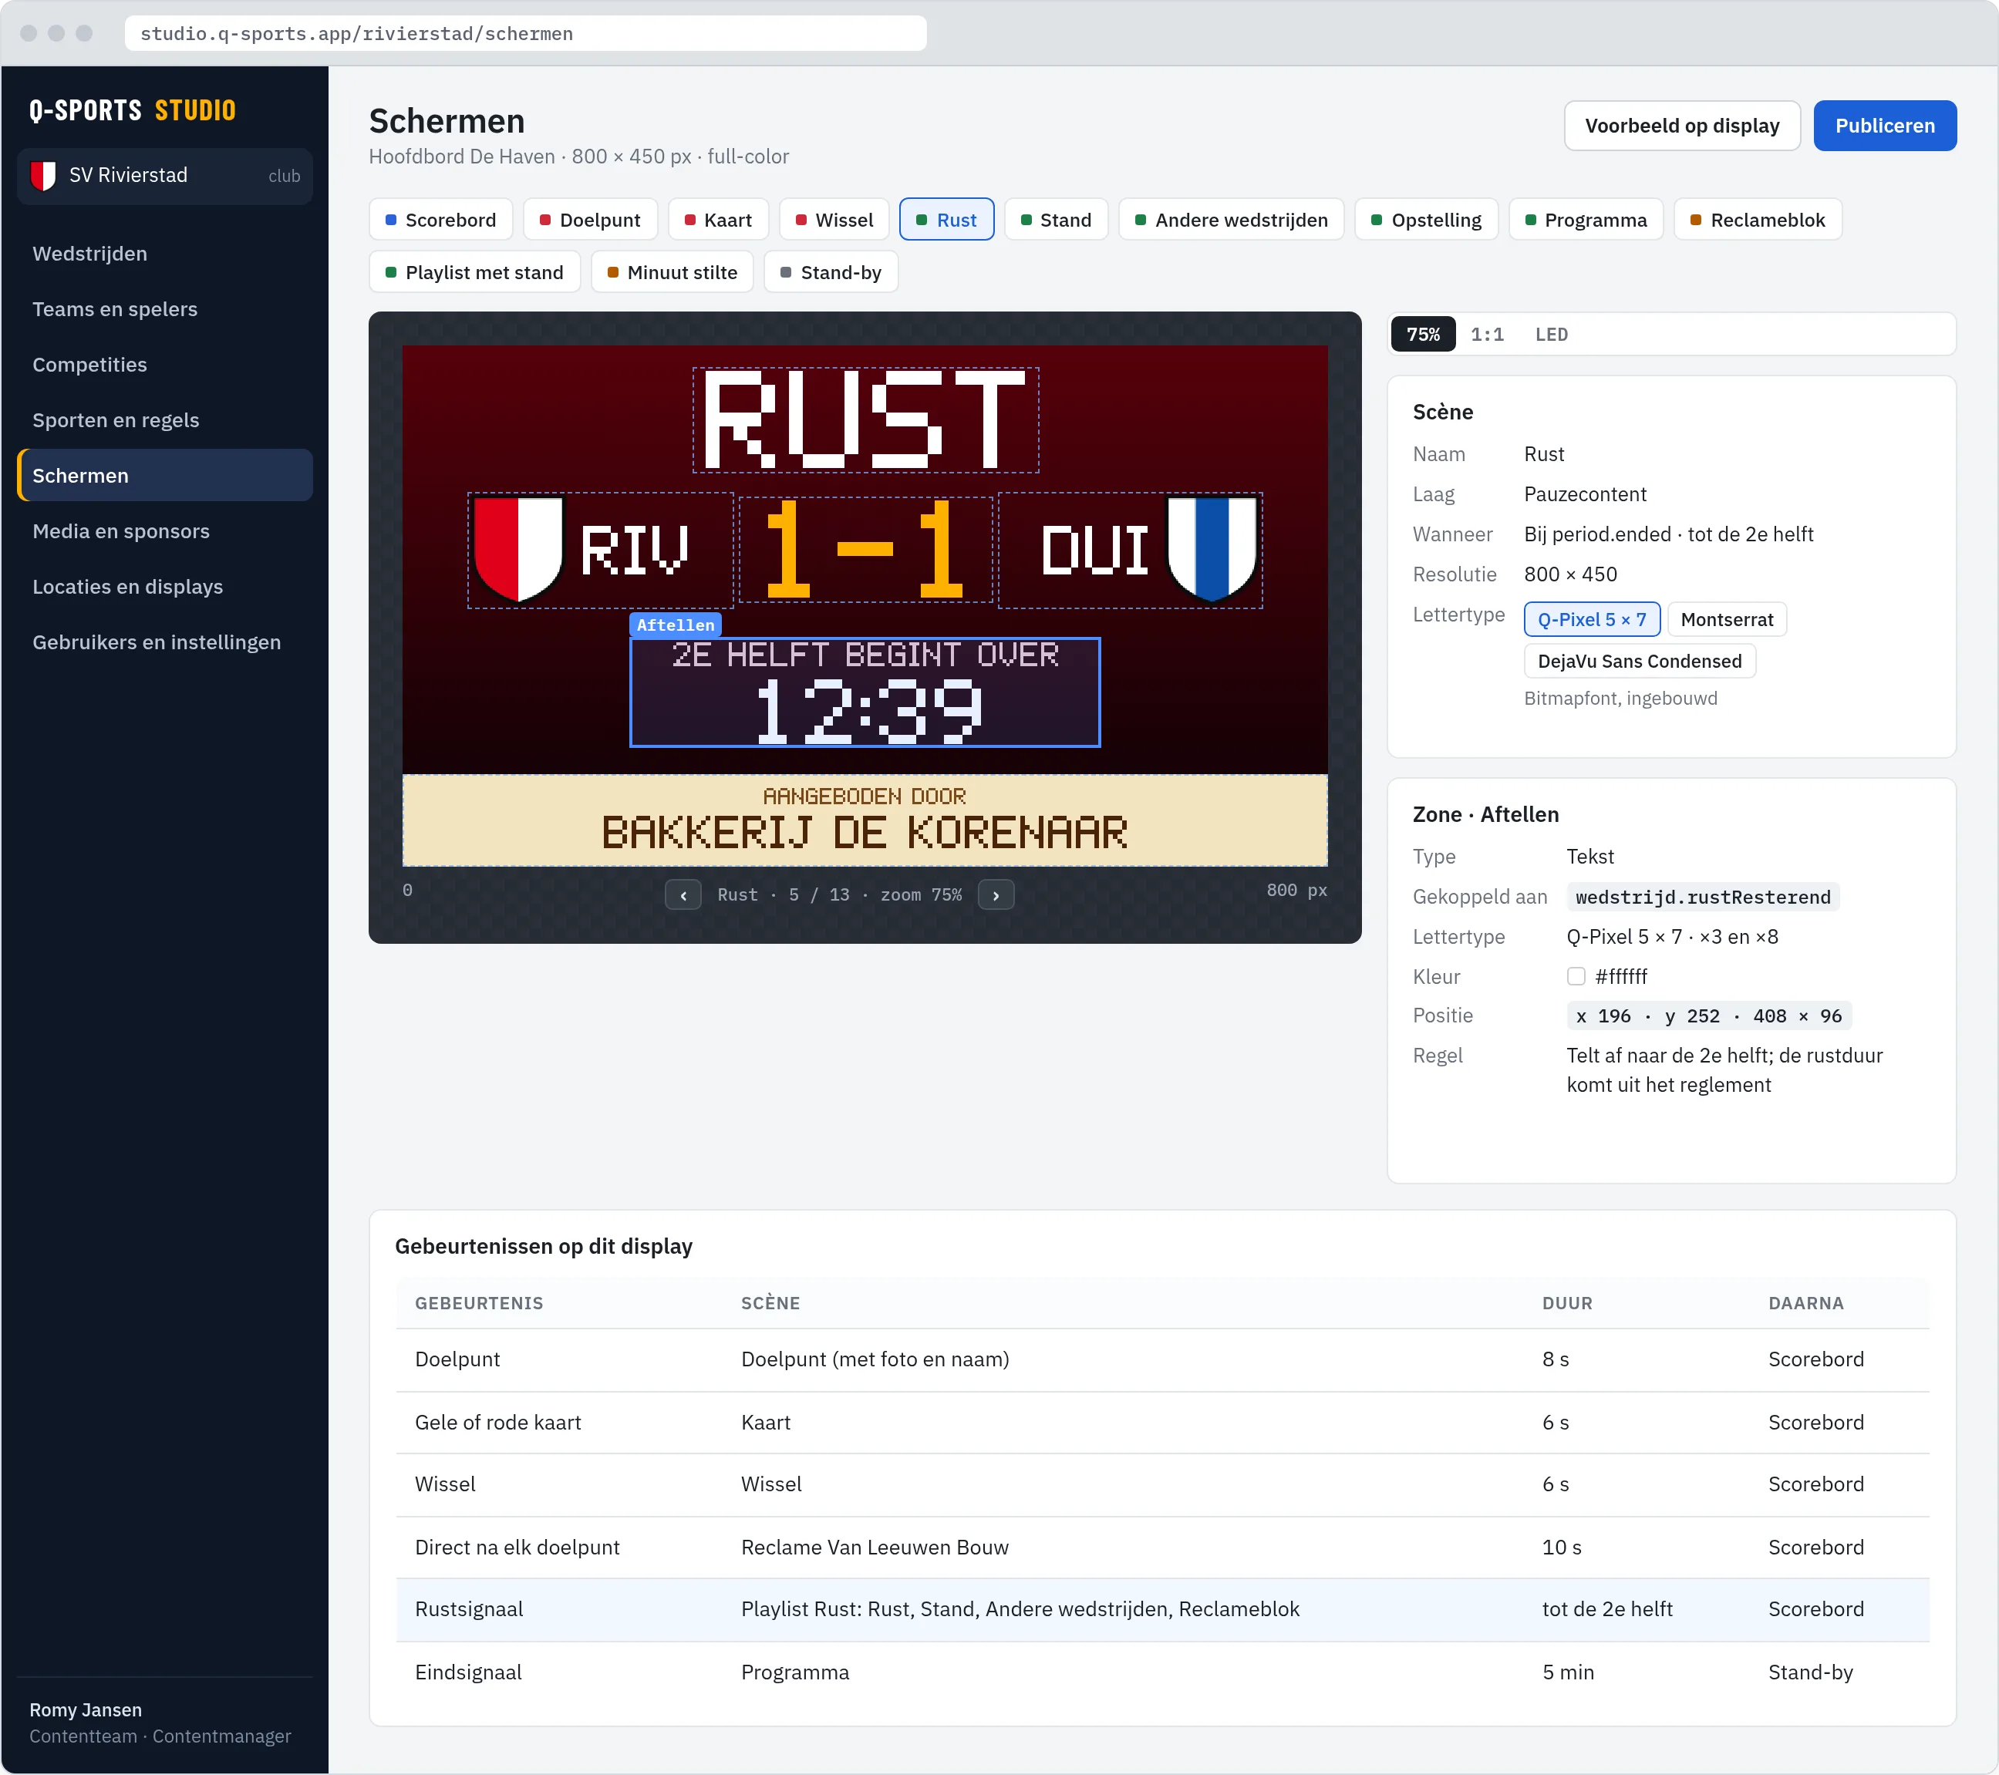The height and width of the screenshot is (1775, 1999).
Task: Click the wedstrijd.rustResterend binding field
Action: pos(1703,897)
